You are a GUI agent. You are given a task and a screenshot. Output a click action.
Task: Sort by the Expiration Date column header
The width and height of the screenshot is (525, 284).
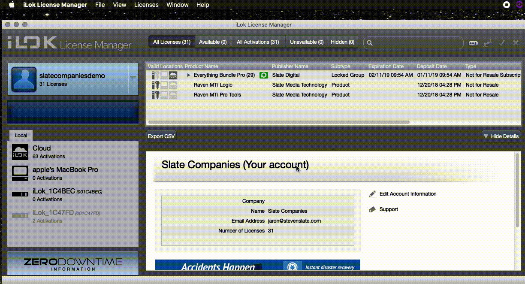pyautogui.click(x=386, y=66)
